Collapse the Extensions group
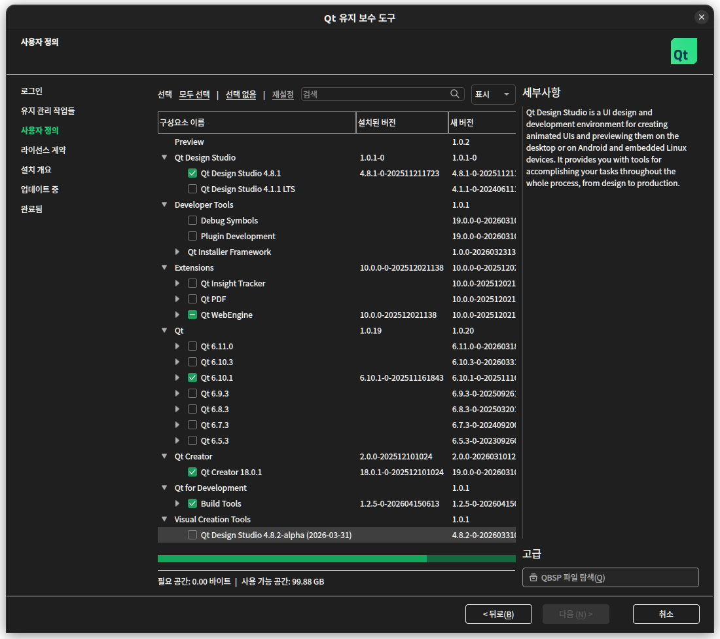The width and height of the screenshot is (720, 639). click(164, 267)
